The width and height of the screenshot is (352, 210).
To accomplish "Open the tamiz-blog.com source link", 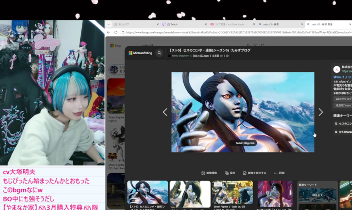I will pyautogui.click(x=180, y=56).
